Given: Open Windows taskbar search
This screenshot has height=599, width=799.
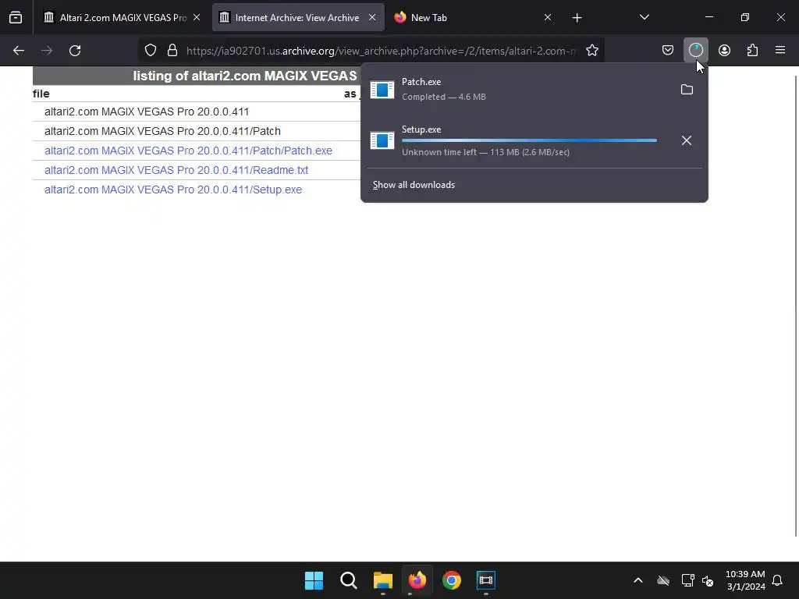Looking at the screenshot, I should coord(349,580).
